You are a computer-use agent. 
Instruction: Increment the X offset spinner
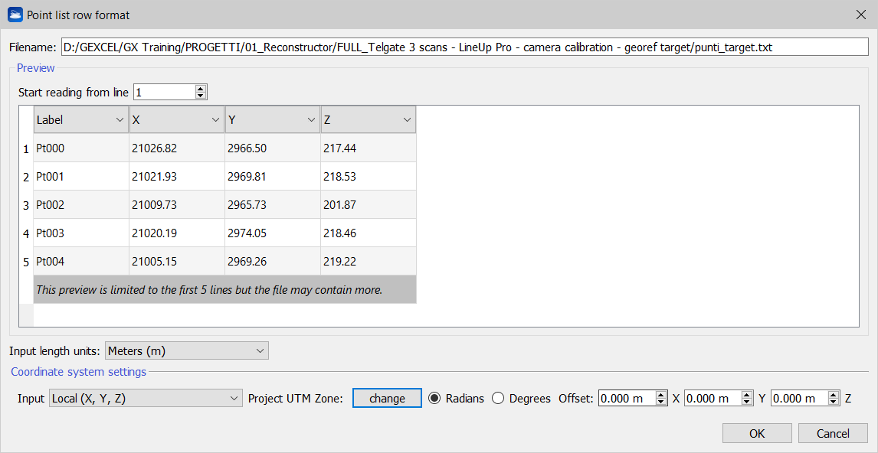(662, 395)
